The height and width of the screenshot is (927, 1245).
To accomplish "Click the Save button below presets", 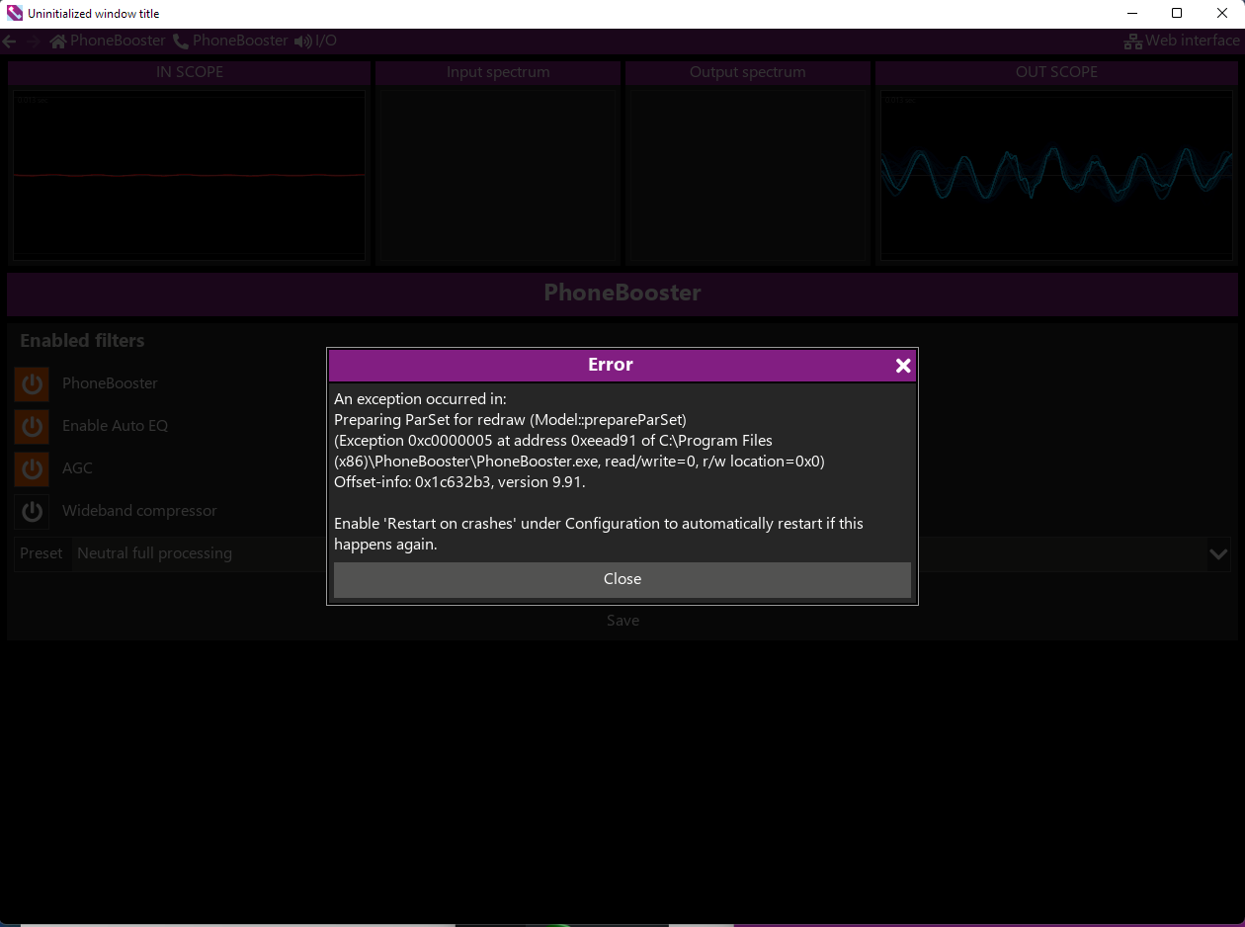I will coord(622,621).
